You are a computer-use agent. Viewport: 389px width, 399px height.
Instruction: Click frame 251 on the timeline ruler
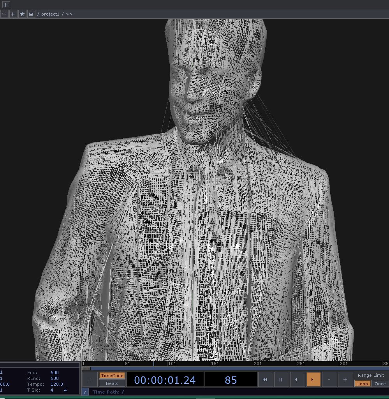tap(301, 364)
